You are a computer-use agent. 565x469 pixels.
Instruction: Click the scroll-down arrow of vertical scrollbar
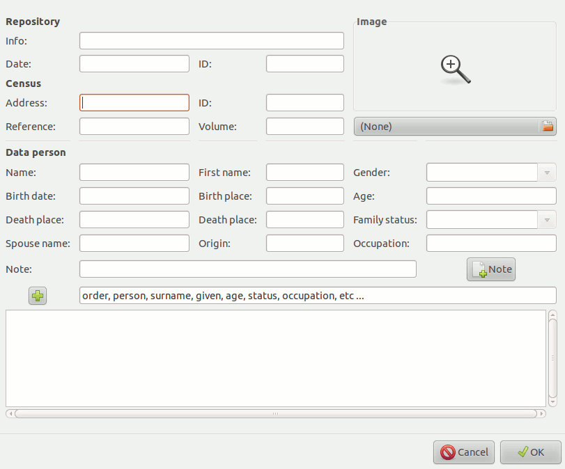552,402
